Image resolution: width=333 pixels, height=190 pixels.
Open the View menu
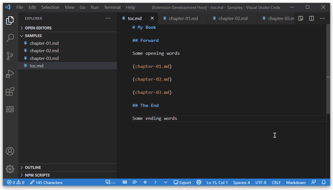(x=70, y=7)
